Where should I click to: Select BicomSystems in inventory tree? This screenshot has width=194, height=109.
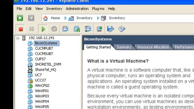click(x=47, y=43)
